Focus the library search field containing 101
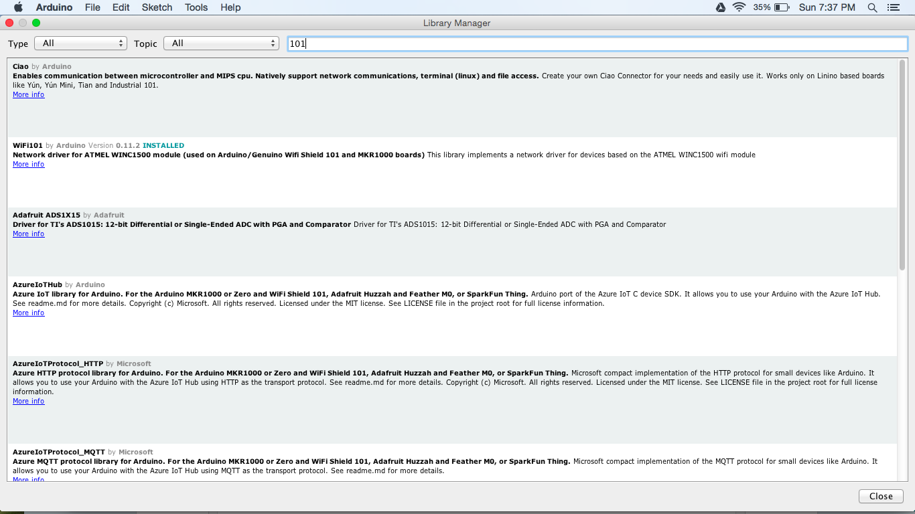Screen dimensions: 915x514 tap(597, 44)
